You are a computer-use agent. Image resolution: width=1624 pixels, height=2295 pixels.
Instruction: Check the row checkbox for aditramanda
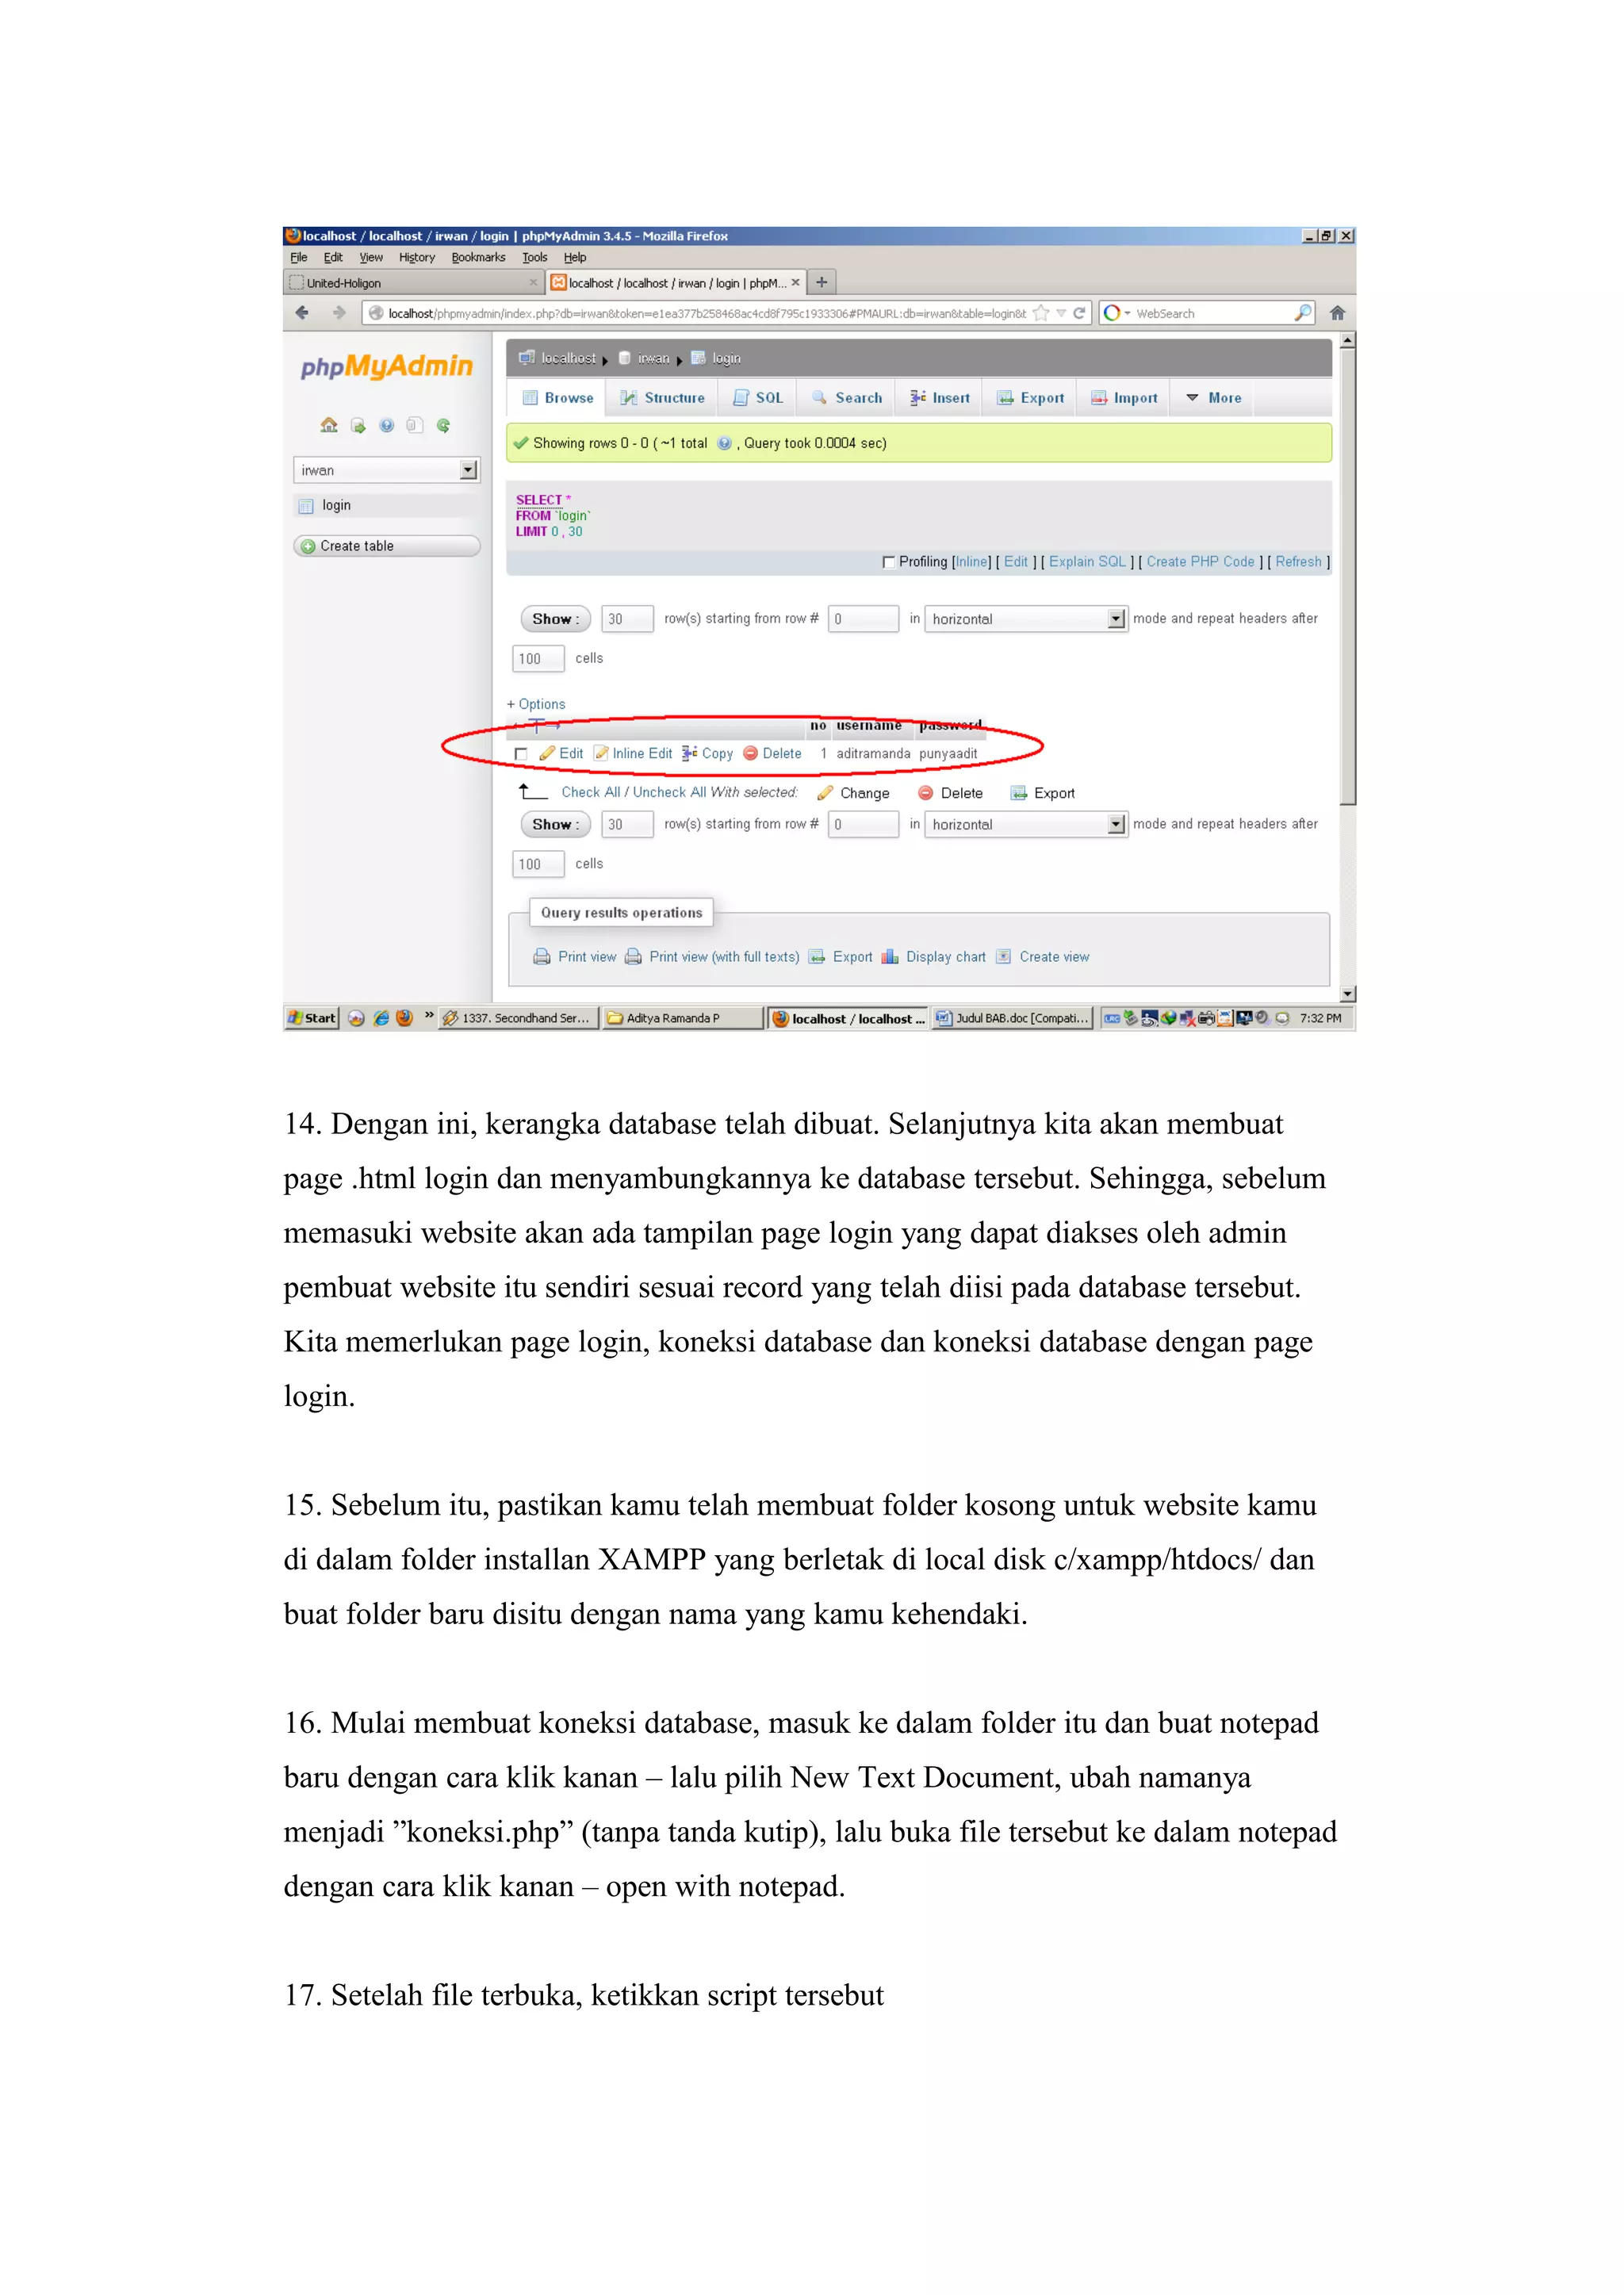520,754
